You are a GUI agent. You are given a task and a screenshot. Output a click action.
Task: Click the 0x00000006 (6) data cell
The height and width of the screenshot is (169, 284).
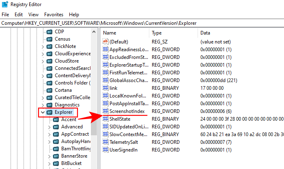(x=216, y=111)
